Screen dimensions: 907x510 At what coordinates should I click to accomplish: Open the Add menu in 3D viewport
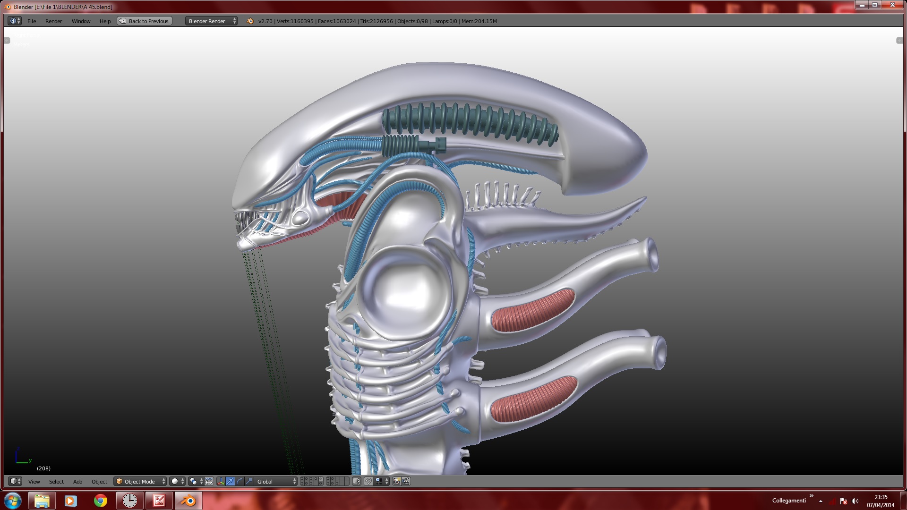(77, 482)
